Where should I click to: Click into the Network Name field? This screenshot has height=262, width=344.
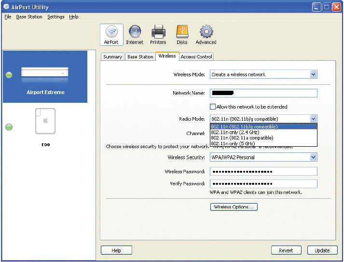(263, 93)
